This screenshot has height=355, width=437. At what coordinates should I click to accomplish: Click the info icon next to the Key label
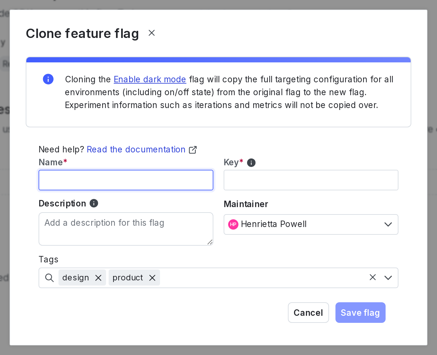click(251, 163)
